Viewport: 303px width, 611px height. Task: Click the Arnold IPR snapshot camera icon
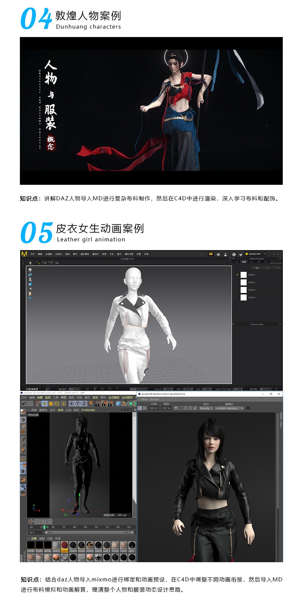click(248, 408)
